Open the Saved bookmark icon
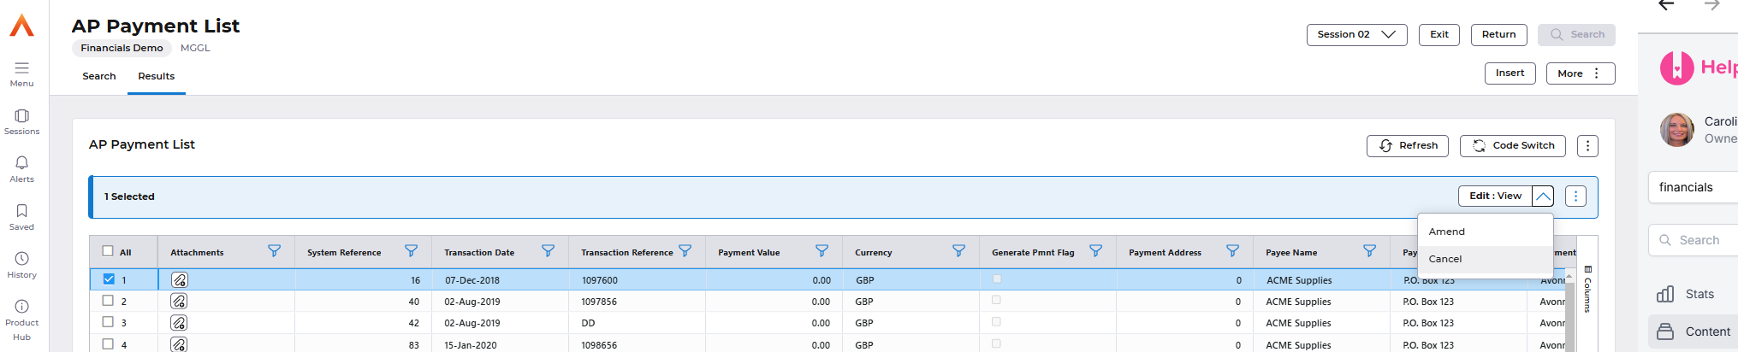Image resolution: width=1738 pixels, height=352 pixels. (21, 210)
